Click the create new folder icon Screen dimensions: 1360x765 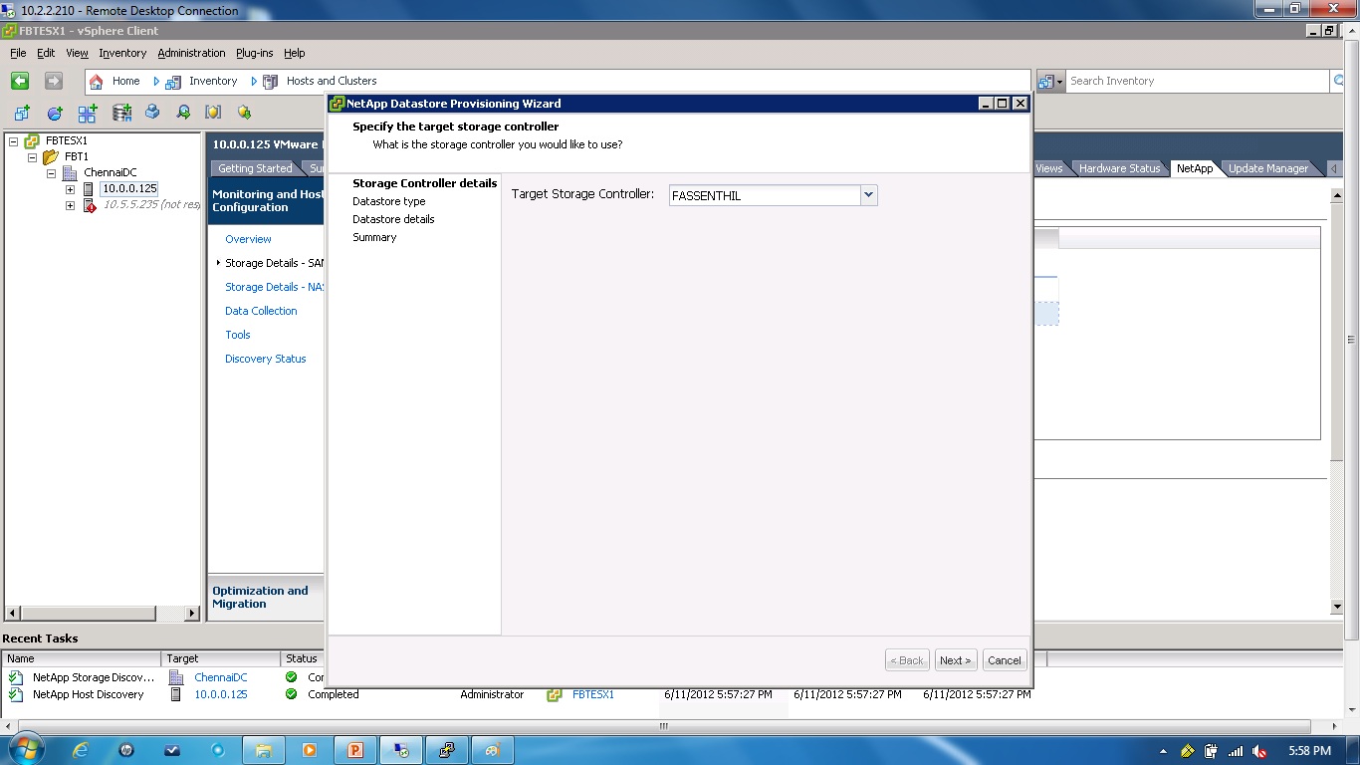pyautogui.click(x=22, y=113)
